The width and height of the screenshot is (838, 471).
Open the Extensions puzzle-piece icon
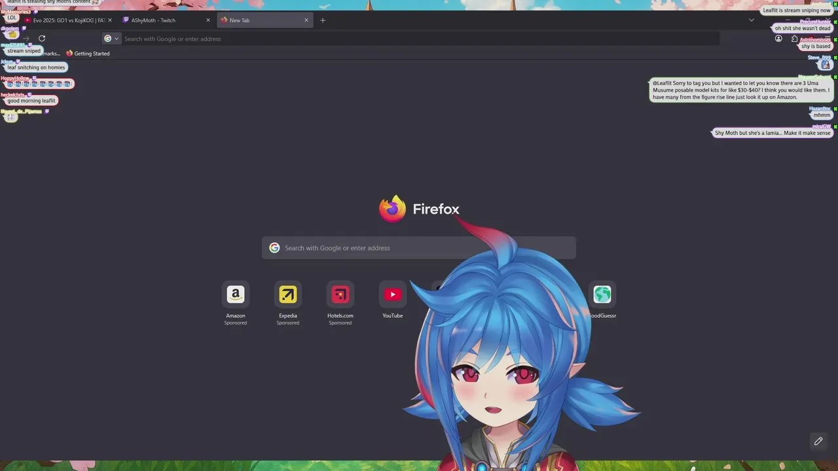794,39
